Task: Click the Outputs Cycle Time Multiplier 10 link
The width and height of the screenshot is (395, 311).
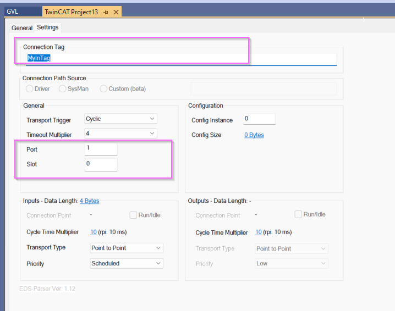Action: (259, 232)
